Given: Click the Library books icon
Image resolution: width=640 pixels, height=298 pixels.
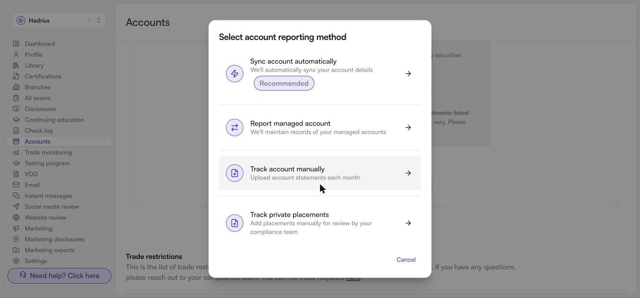Looking at the screenshot, I should click(16, 65).
